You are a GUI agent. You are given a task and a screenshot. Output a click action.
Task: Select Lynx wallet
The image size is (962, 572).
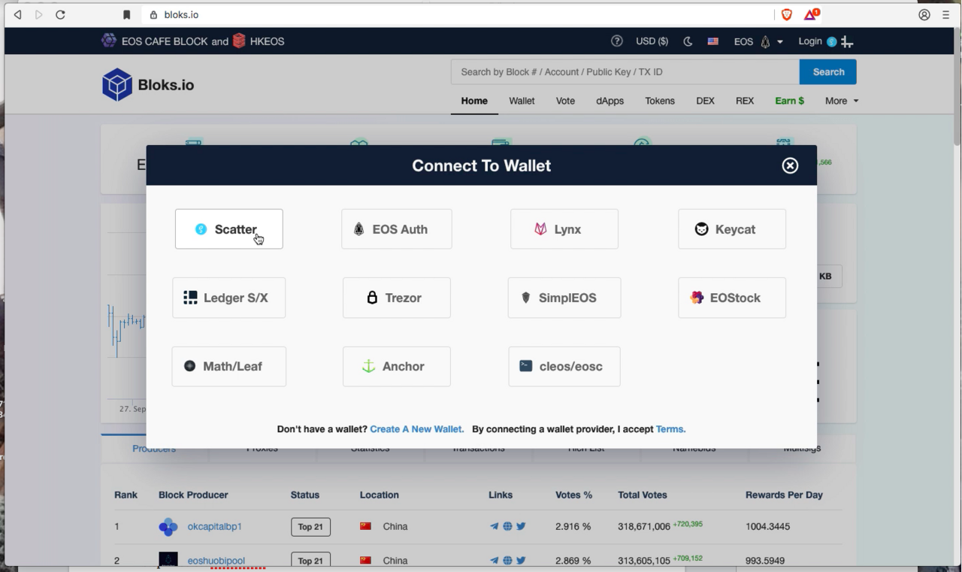[564, 229]
